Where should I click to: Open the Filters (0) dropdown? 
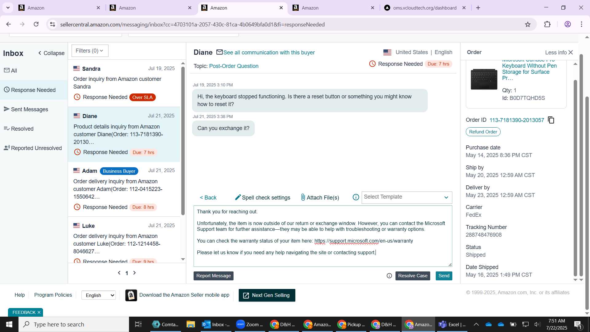pos(90,51)
